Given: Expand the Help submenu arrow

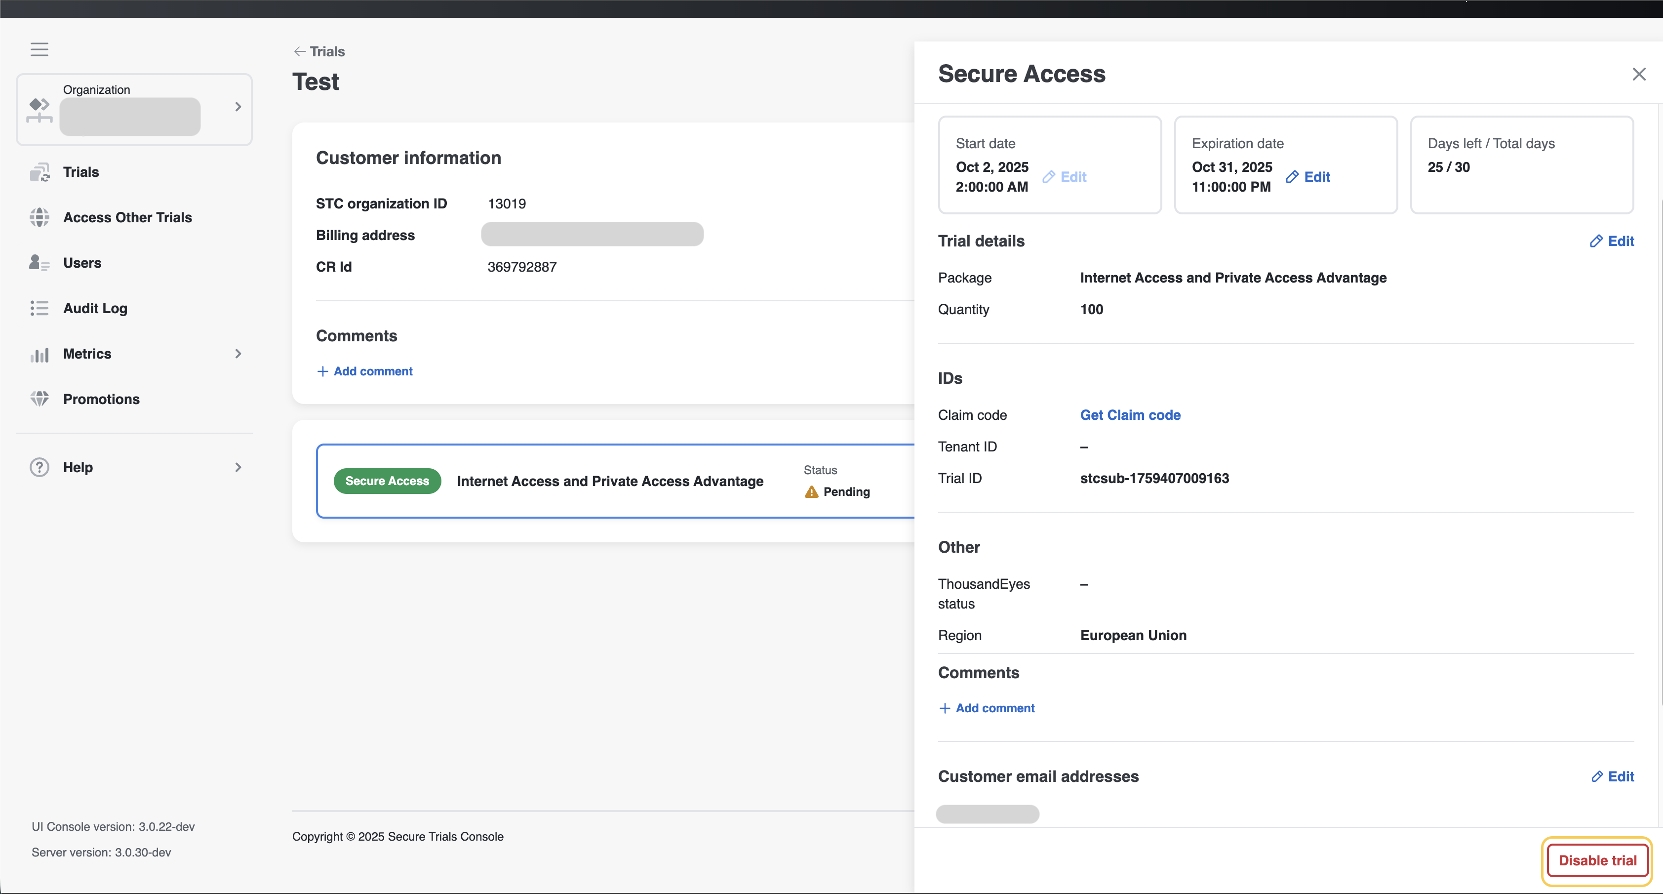Looking at the screenshot, I should click(x=238, y=467).
